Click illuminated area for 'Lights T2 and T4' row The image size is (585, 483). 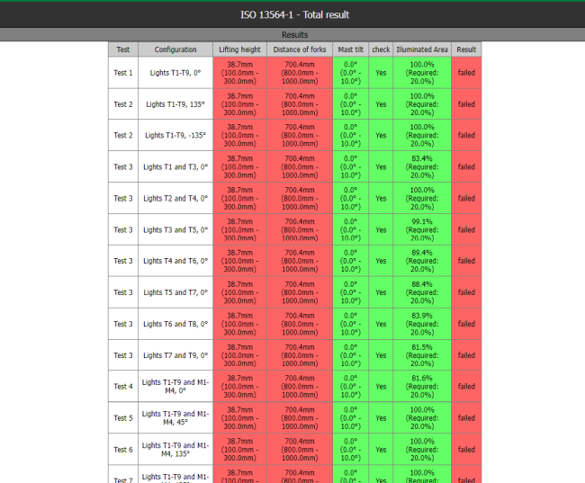(x=422, y=198)
